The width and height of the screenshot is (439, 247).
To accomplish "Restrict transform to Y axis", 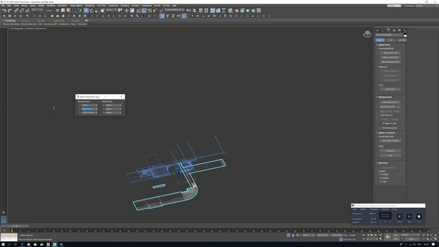I will point(167,16).
